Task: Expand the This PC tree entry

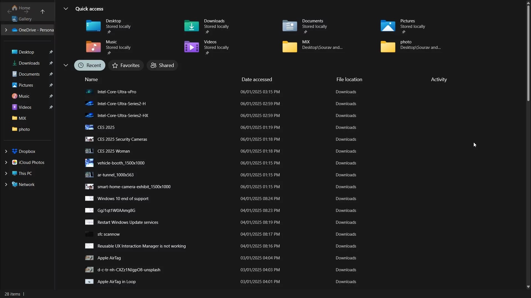Action: (x=6, y=173)
